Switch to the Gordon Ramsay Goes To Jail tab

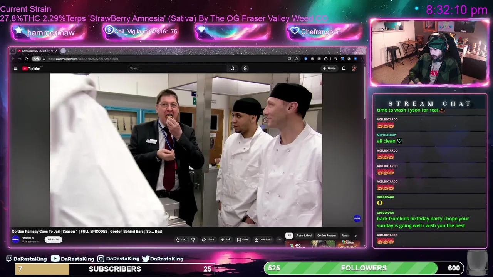35,51
